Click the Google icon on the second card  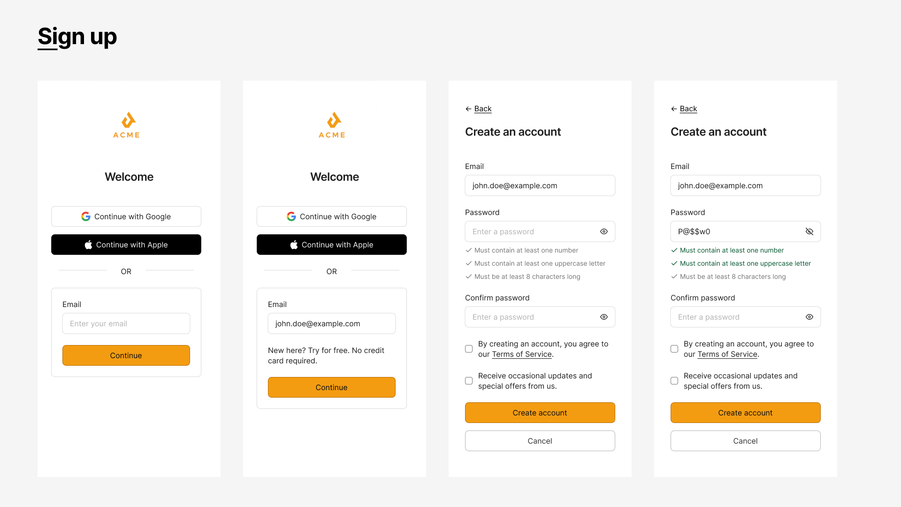coord(291,216)
